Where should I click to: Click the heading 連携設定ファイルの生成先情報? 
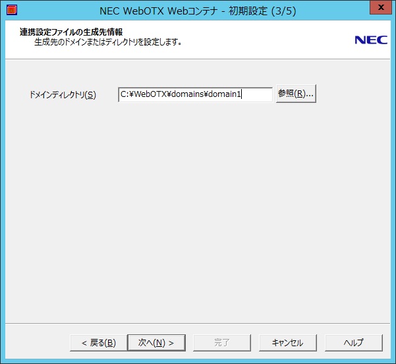[71, 32]
